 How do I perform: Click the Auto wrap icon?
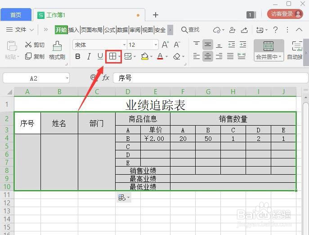tap(297, 46)
